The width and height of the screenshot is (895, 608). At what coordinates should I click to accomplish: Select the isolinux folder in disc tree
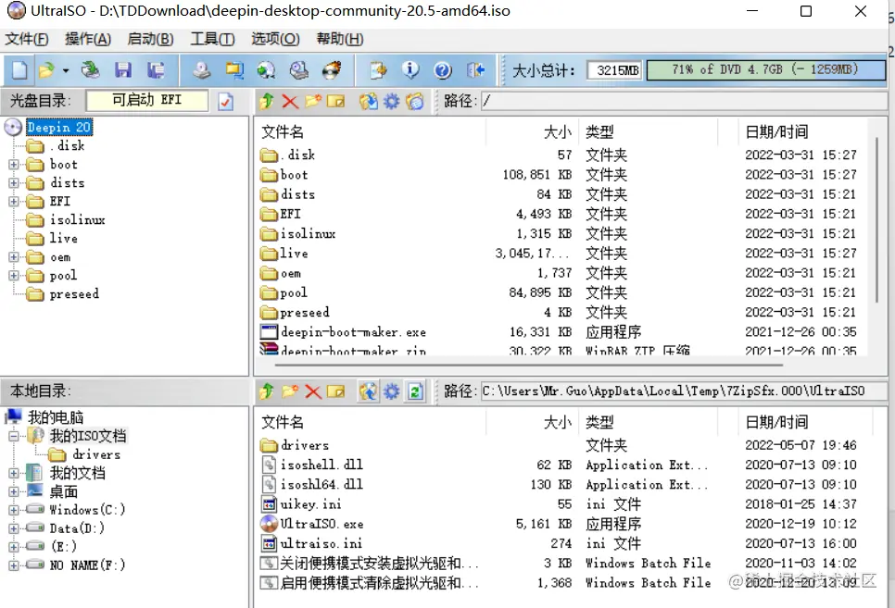(77, 220)
